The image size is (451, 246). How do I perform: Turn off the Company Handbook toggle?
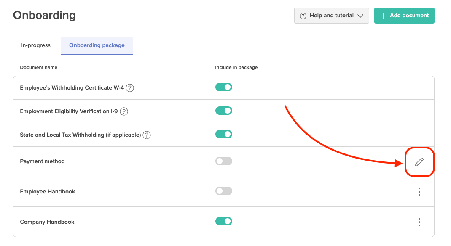223,221
